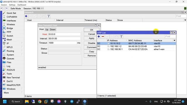Screen dimensions: 187x105
Task: Open the Dashboard menu
Action: 22,5
